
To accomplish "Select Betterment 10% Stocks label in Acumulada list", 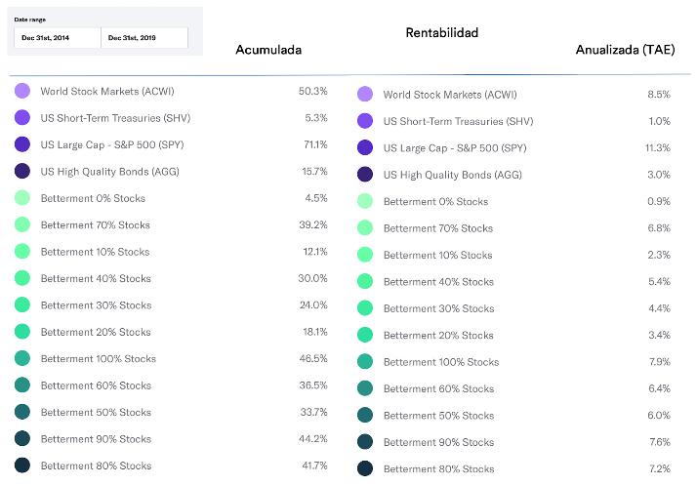I will point(95,252).
